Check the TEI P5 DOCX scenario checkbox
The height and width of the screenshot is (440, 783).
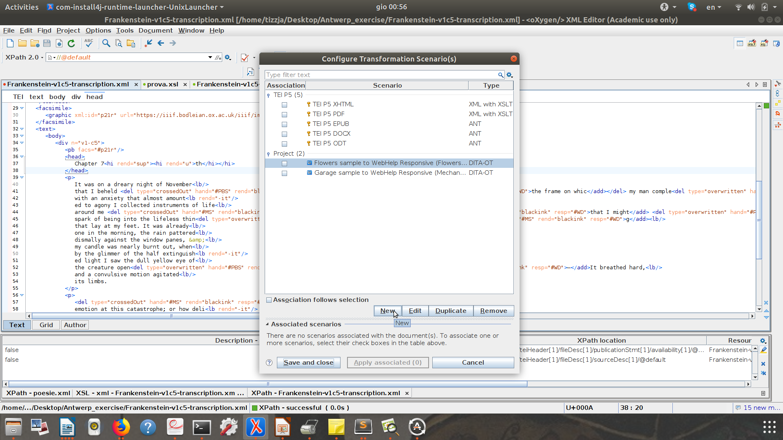click(285, 134)
